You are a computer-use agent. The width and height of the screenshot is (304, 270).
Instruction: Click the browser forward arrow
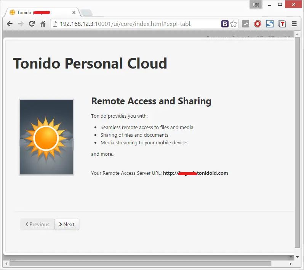(21, 24)
